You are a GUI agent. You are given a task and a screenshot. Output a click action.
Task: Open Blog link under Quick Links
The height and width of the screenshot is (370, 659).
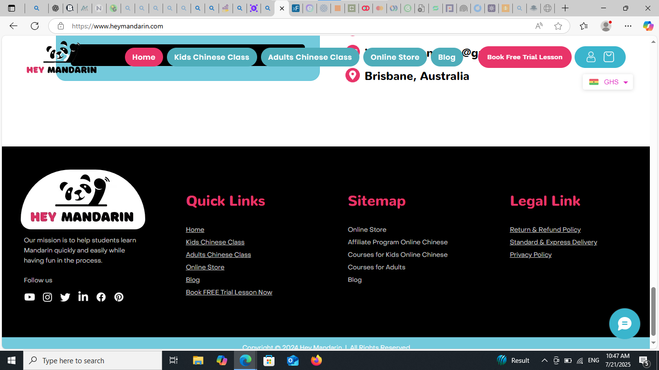point(192,280)
